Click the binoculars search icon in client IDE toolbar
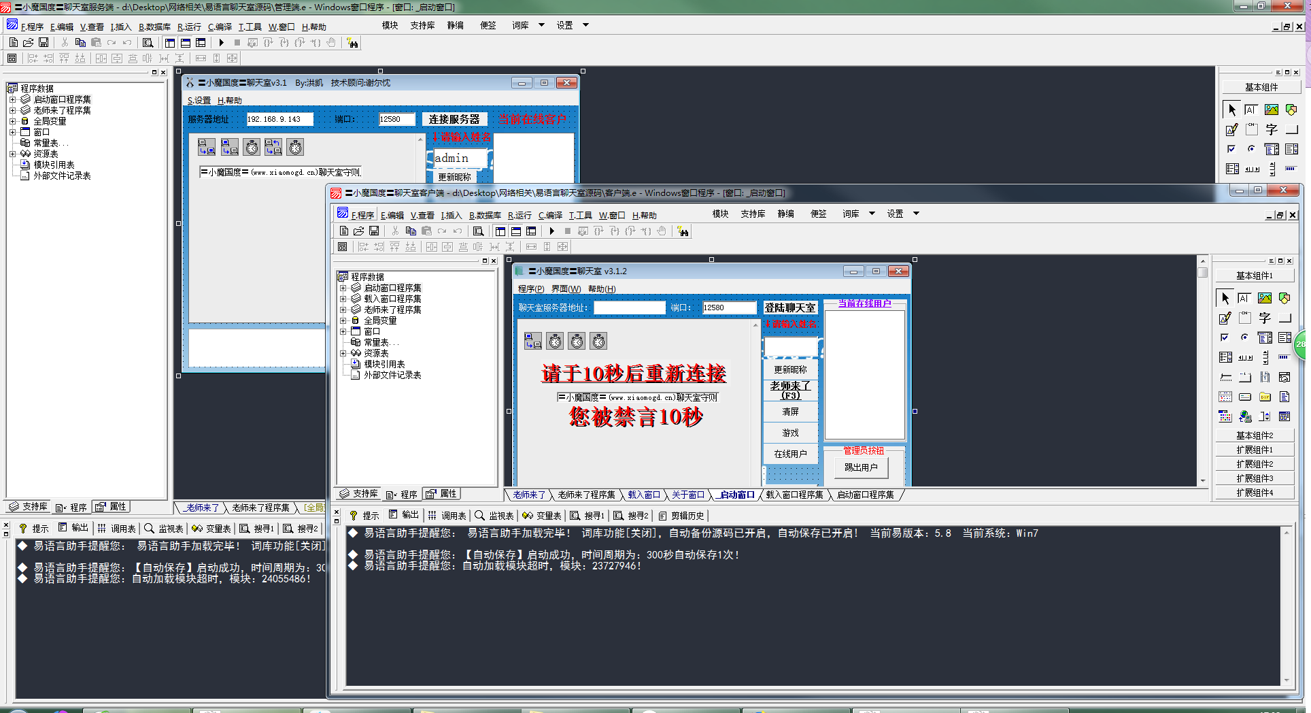1311x713 pixels. [x=683, y=231]
